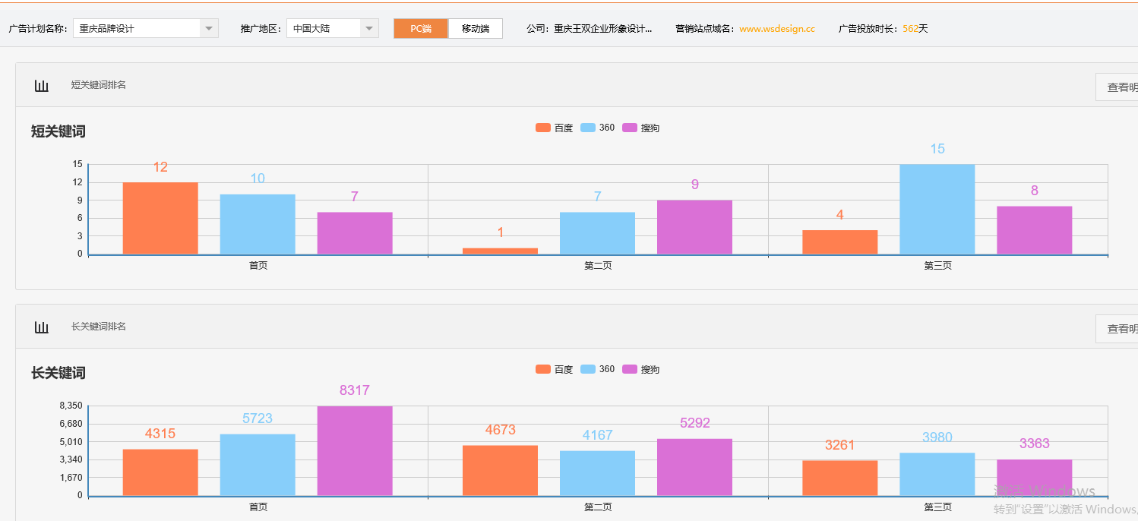Image resolution: width=1138 pixels, height=521 pixels.
Task: Hide the 搜狗 series in the 短关键词 chart
Action: 642,128
